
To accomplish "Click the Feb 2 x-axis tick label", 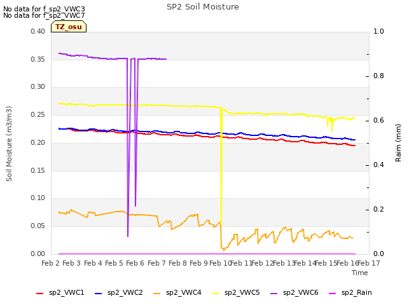I will click(50, 263).
